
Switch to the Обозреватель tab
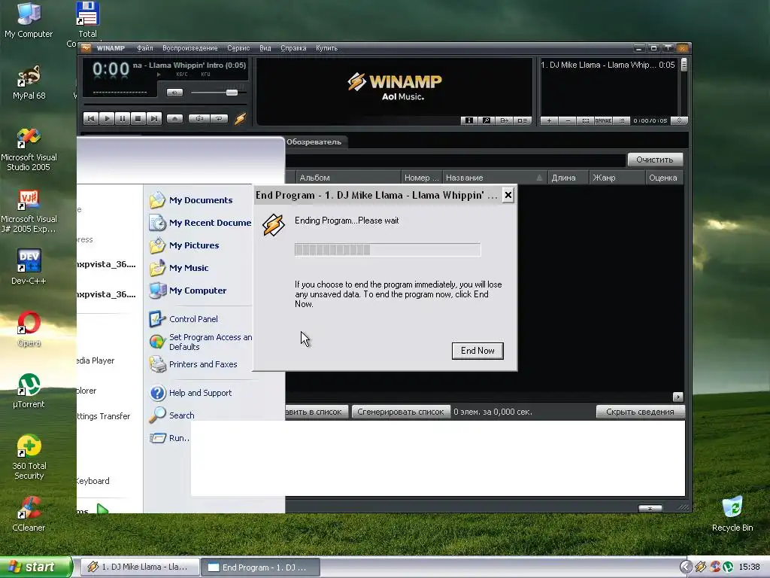point(314,142)
